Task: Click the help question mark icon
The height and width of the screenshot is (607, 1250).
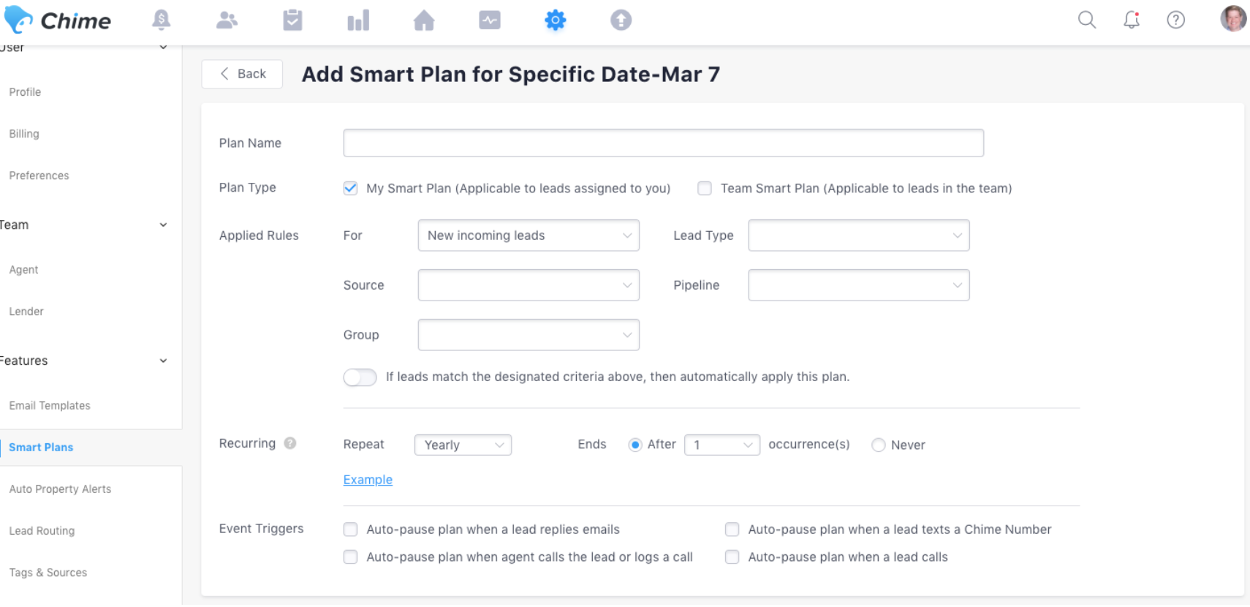Action: 1175,20
